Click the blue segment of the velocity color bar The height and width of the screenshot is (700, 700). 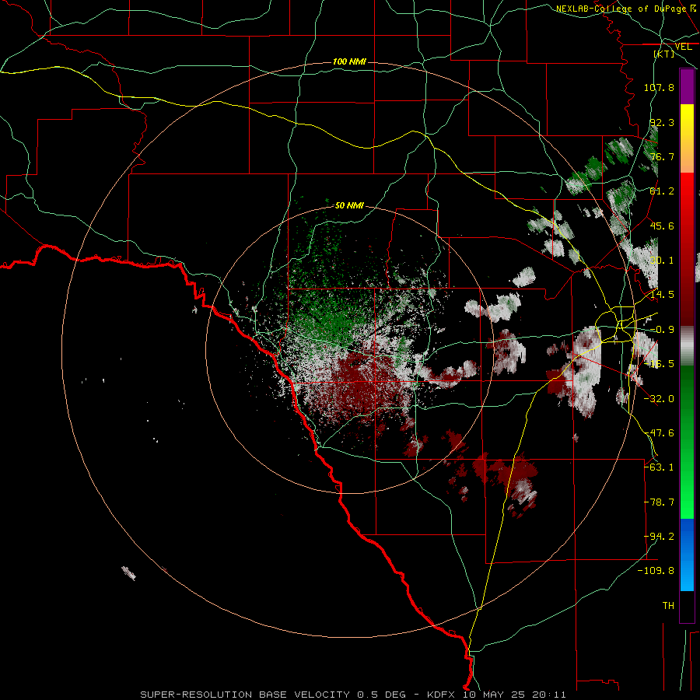687,555
